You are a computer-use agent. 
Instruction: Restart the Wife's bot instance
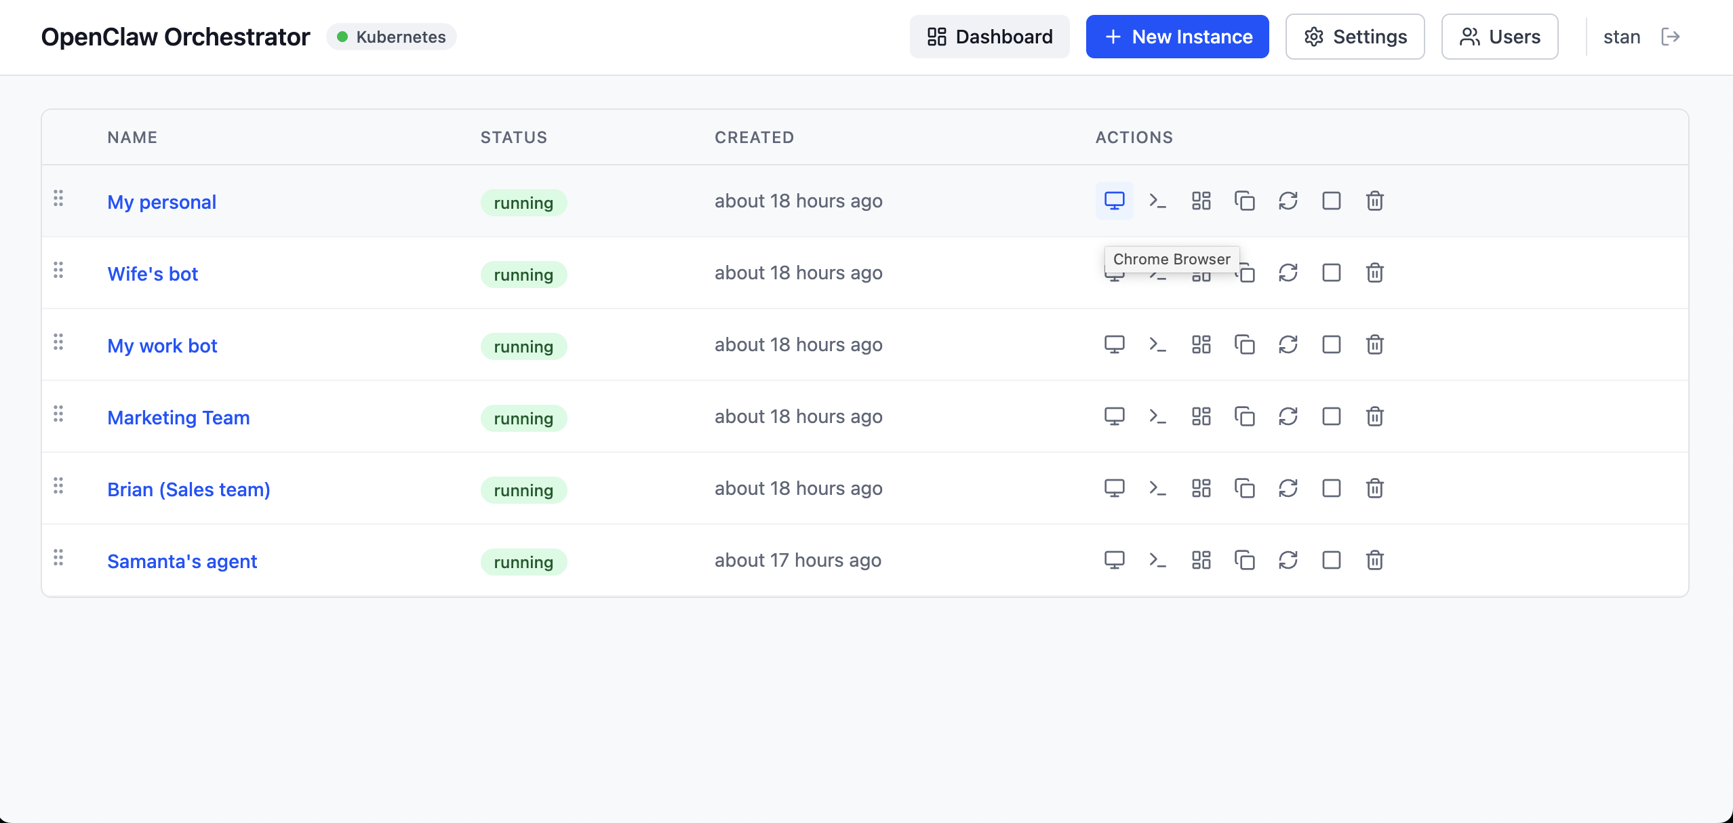[1288, 273]
